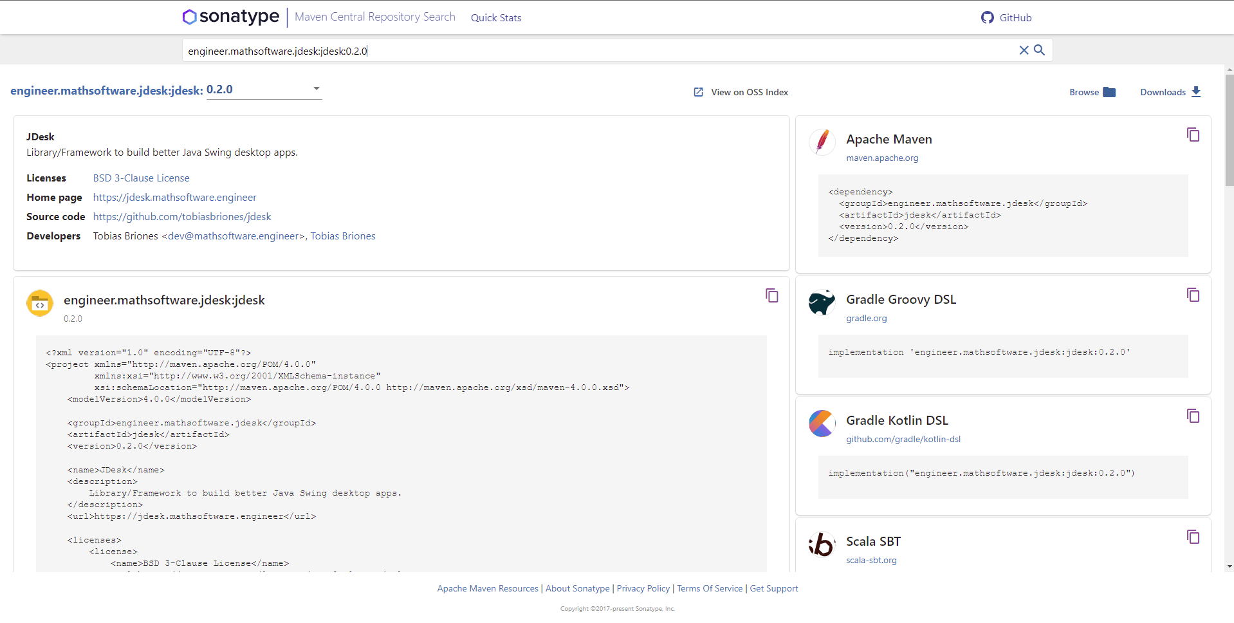This screenshot has height=623, width=1234.
Task: Click the Kotlin DSL implementation code line
Action: tap(981, 473)
